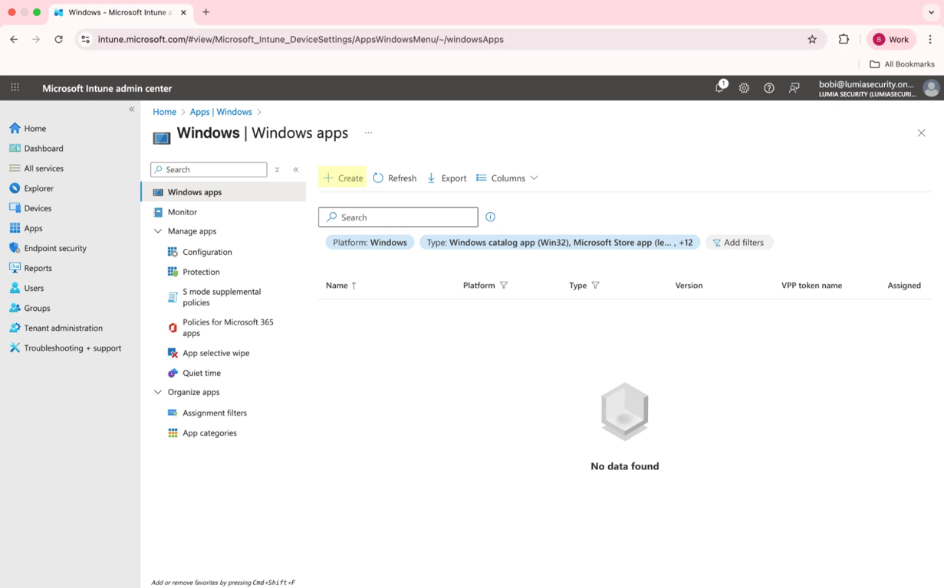Edit the Type filter pill
944x588 pixels.
pos(560,243)
